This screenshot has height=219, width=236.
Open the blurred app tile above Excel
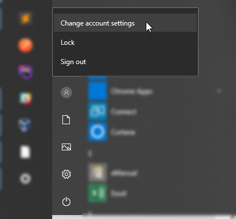coord(98,172)
